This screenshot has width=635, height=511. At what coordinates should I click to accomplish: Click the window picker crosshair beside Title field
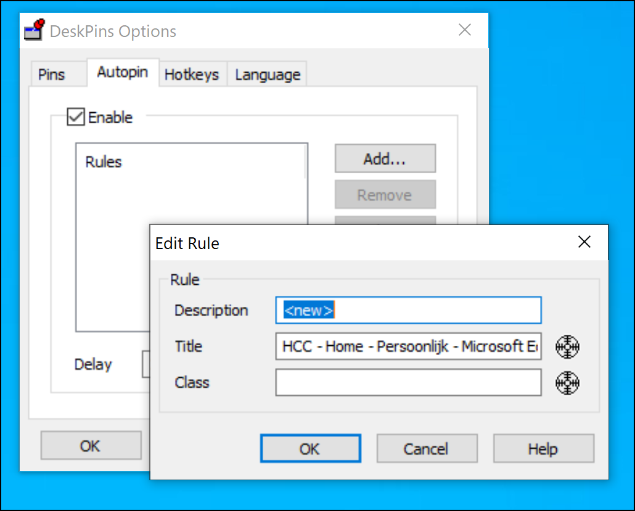567,346
